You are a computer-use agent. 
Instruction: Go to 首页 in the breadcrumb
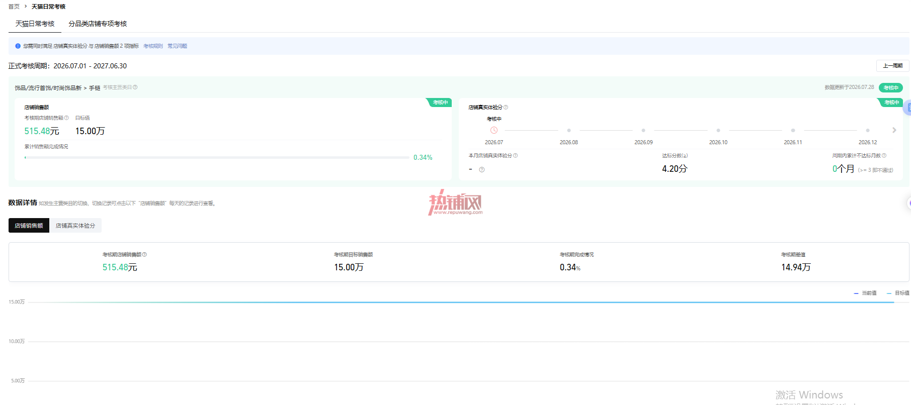click(x=14, y=7)
